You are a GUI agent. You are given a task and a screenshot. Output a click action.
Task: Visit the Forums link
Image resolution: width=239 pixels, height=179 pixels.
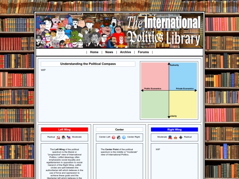click(x=143, y=52)
